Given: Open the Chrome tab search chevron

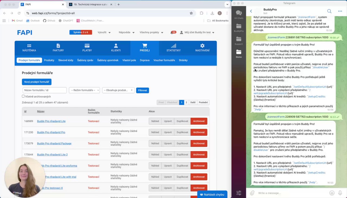Looking at the screenshot, I should point(227,4).
